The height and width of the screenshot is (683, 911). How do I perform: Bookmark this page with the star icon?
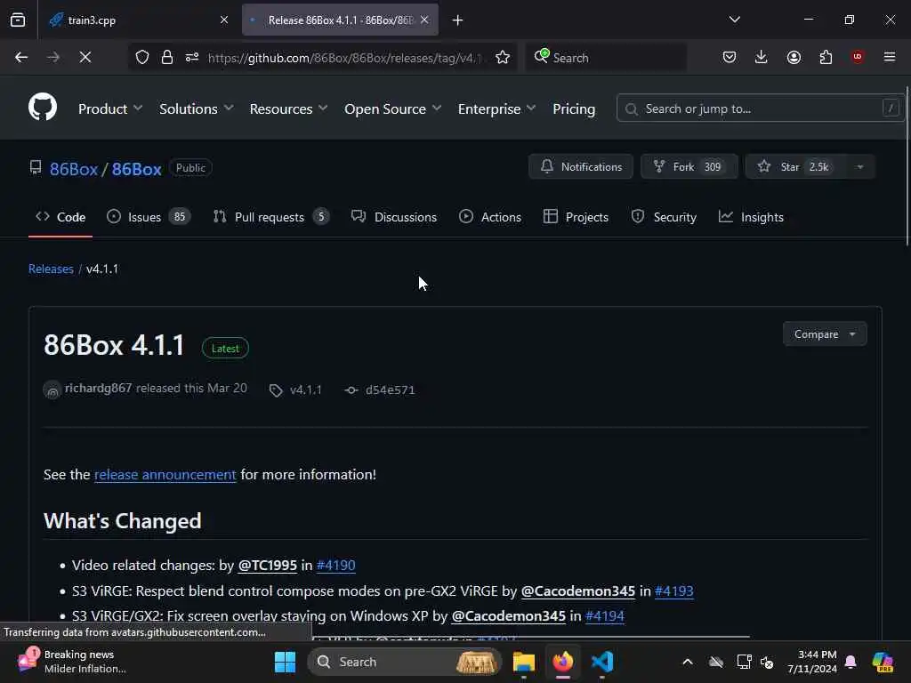point(503,57)
